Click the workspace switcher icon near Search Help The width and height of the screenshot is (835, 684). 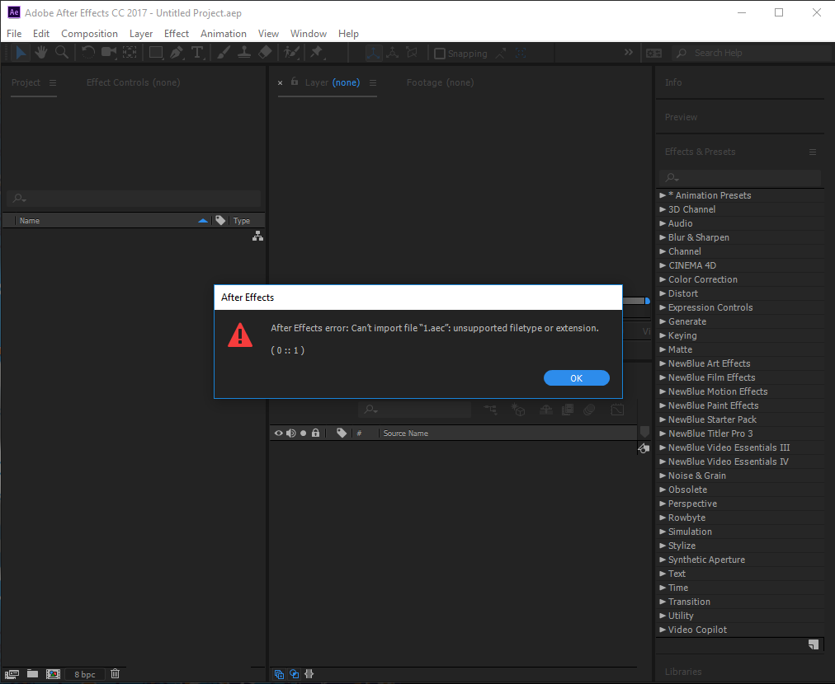653,53
